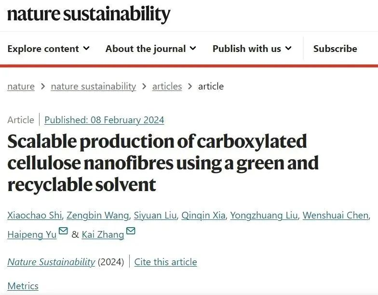
Task: Click the Published: 08 February 2024 link
Action: coord(104,120)
